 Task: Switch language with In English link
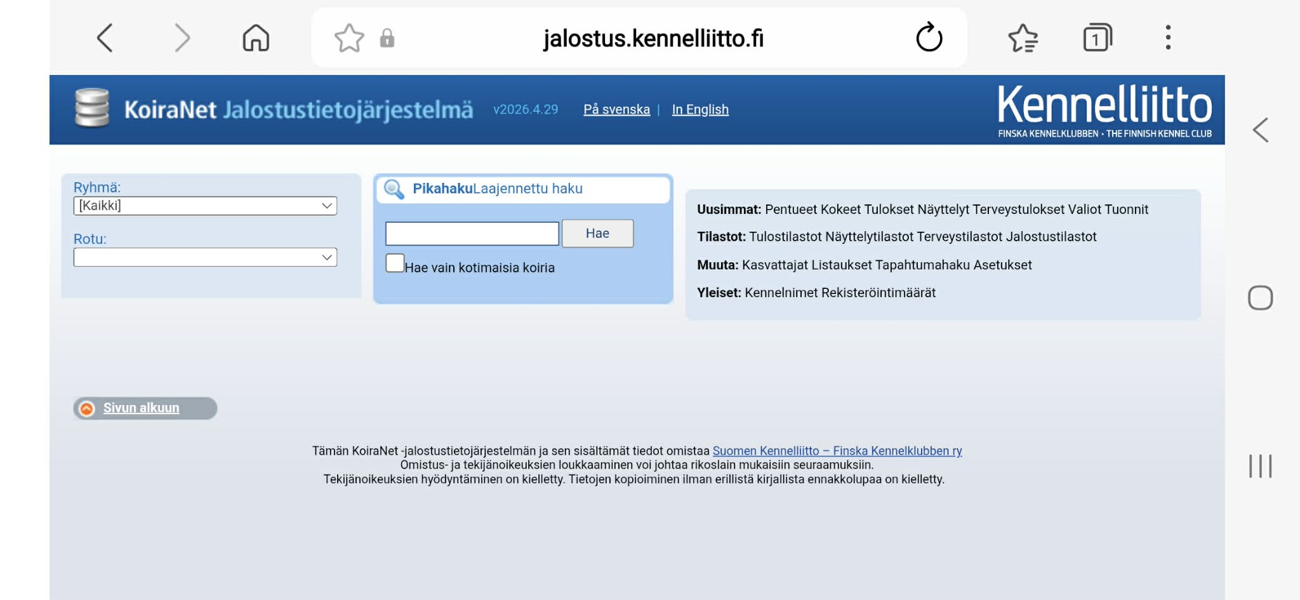tap(700, 109)
